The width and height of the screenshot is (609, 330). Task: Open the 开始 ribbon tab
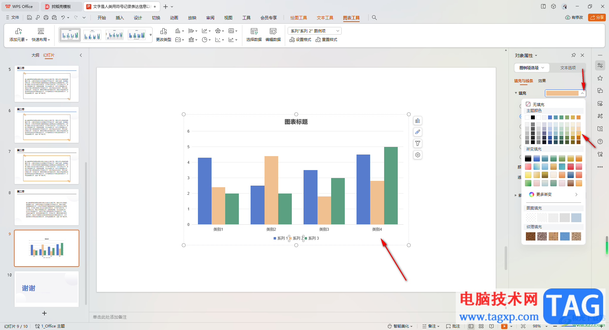click(102, 18)
